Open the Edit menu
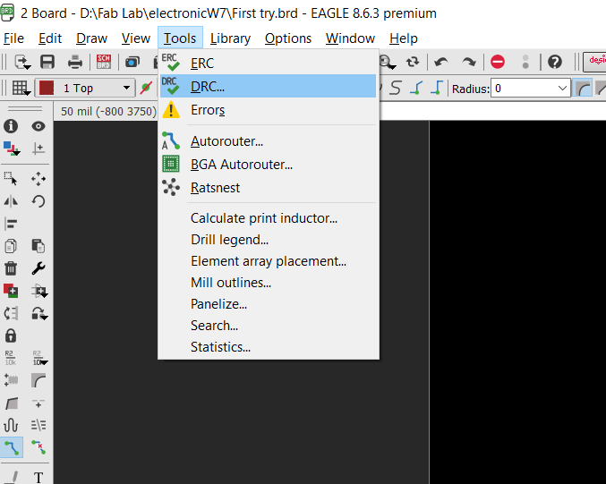Image resolution: width=606 pixels, height=484 pixels. pos(50,38)
